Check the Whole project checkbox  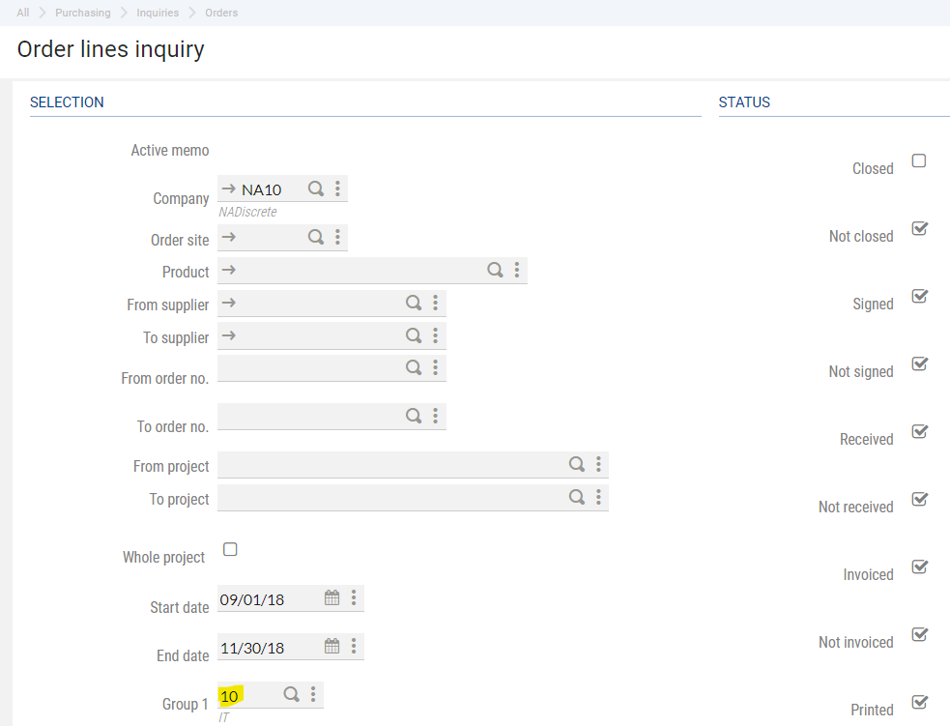pyautogui.click(x=230, y=549)
